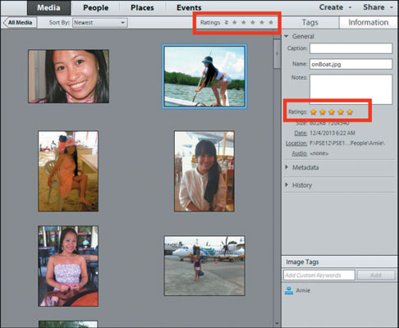Switch to the Media tab

pyautogui.click(x=48, y=7)
